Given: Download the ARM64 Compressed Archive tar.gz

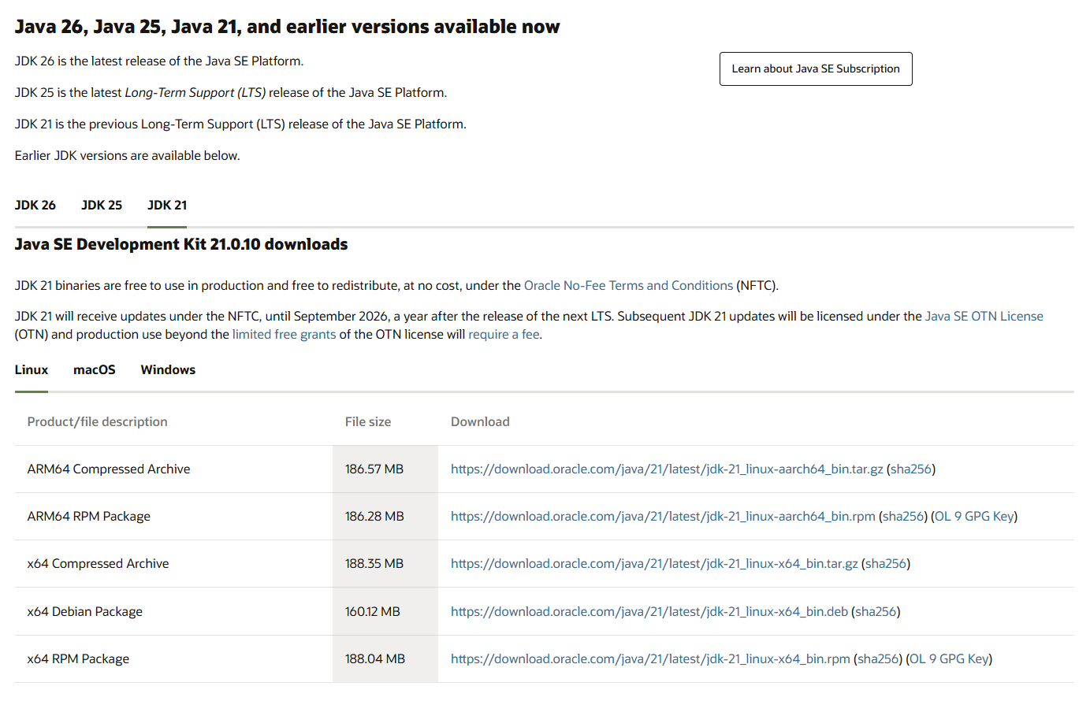Looking at the screenshot, I should 667,469.
